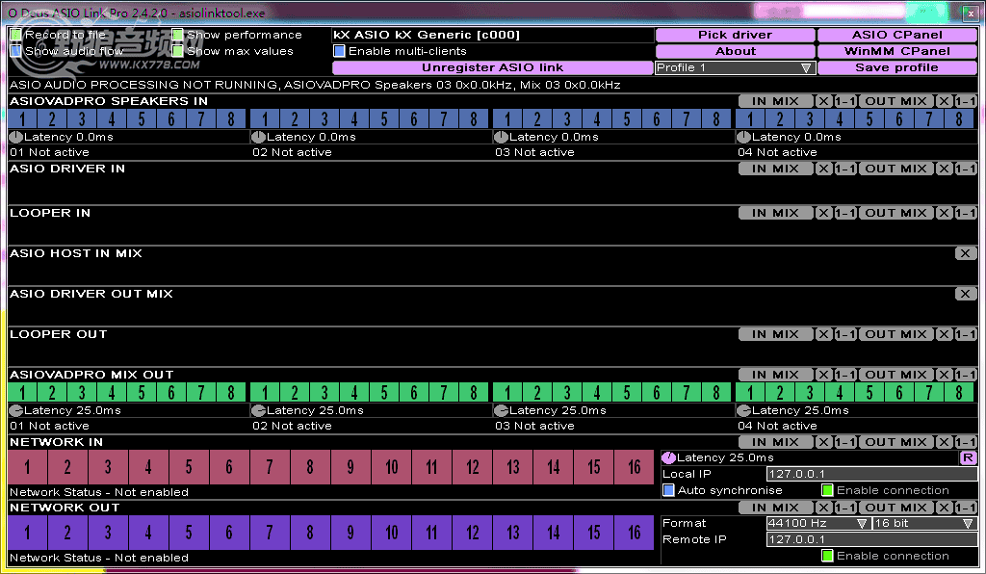The image size is (986, 574).
Task: Click the latency knob for Speakers In 04
Action: coord(743,137)
